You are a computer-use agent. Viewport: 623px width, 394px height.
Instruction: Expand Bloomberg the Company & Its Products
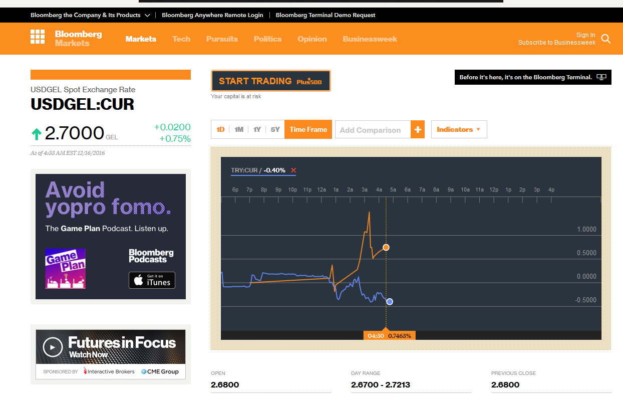[x=90, y=15]
